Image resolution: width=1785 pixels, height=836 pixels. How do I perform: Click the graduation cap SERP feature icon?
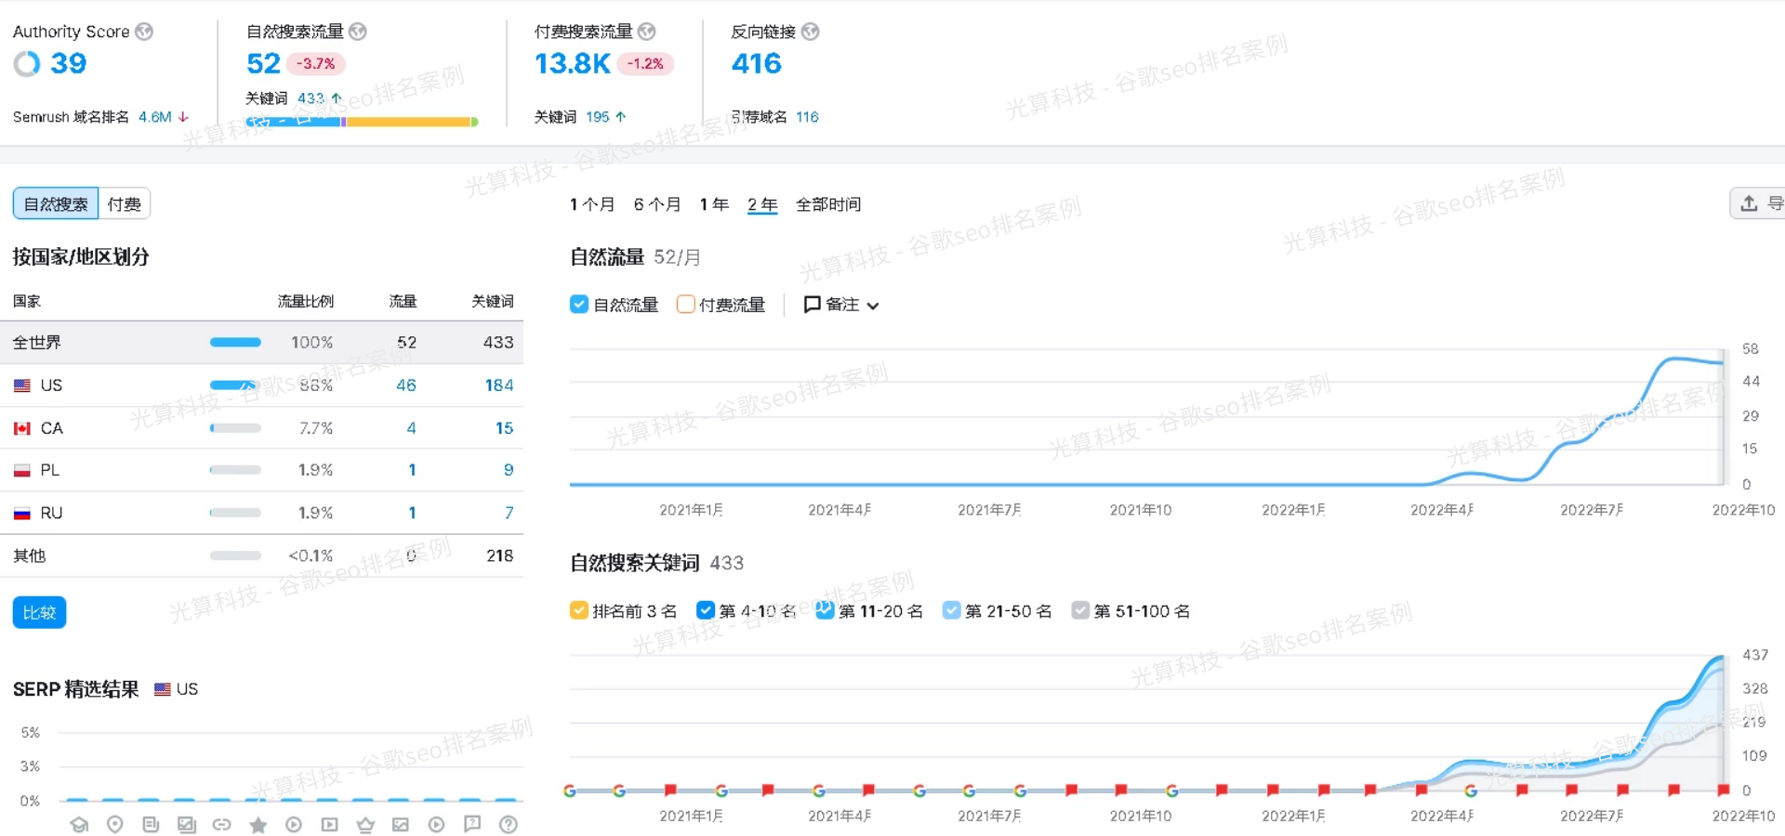[x=79, y=824]
